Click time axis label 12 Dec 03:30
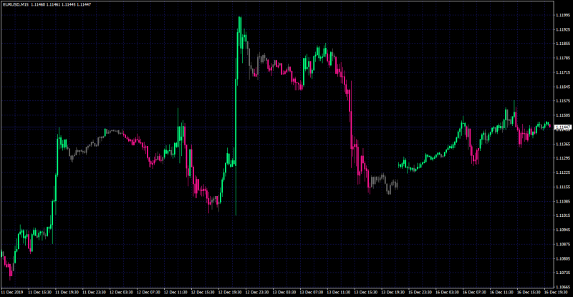This screenshot has height=297, width=573. [121, 292]
